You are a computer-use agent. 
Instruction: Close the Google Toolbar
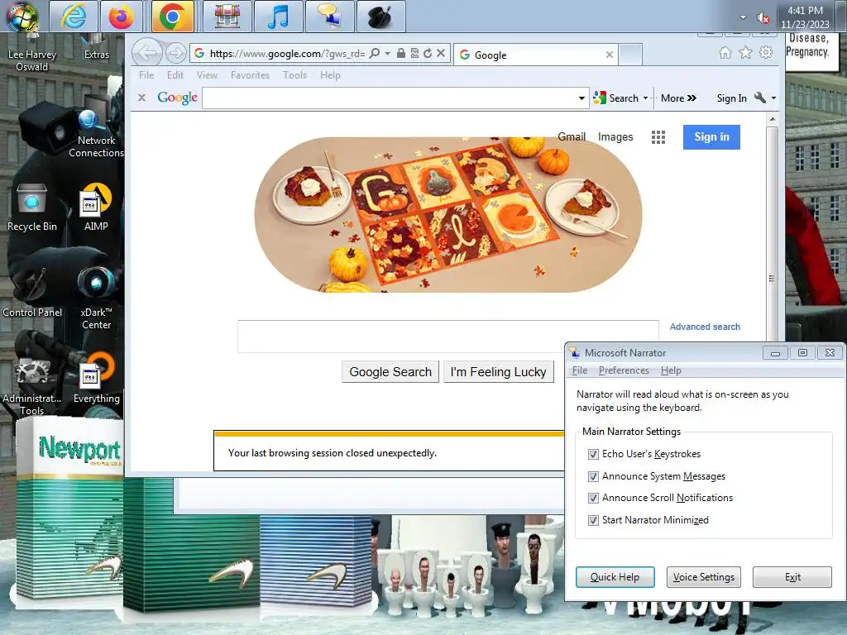click(141, 98)
